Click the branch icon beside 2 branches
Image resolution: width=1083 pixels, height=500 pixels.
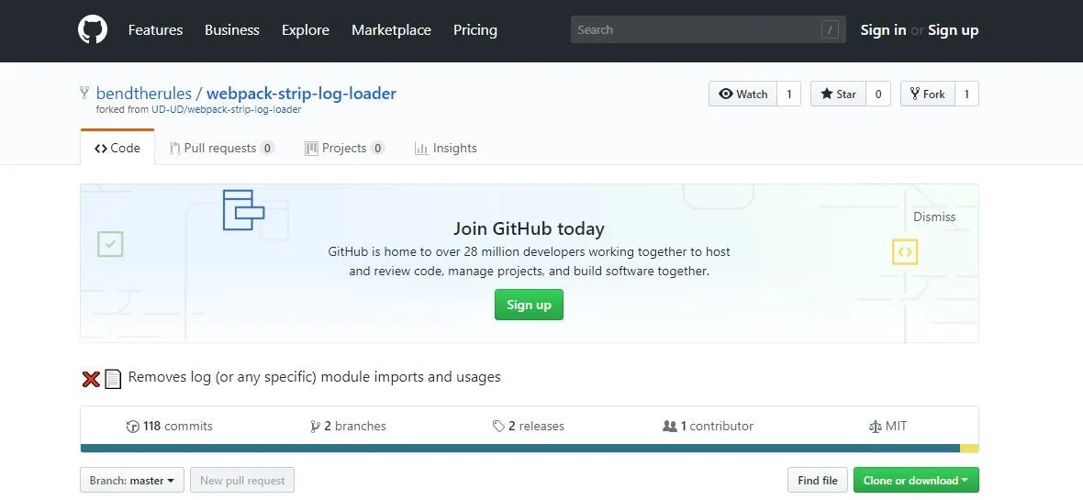click(316, 426)
